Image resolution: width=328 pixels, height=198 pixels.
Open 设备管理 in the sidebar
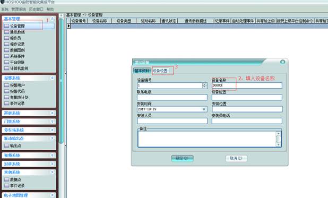[29, 26]
